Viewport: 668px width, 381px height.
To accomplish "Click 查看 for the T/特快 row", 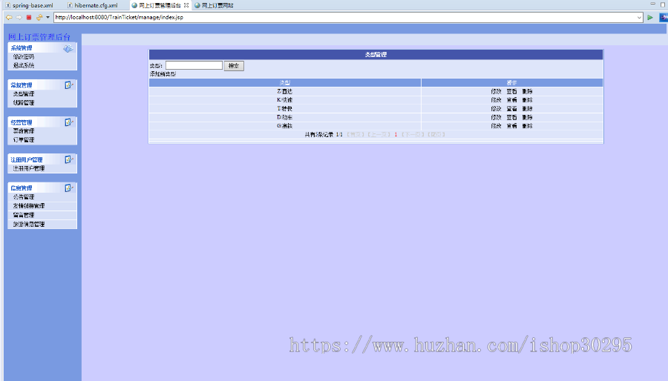I will point(511,109).
